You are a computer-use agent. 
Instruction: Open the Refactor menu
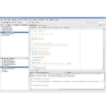pos(26,20)
